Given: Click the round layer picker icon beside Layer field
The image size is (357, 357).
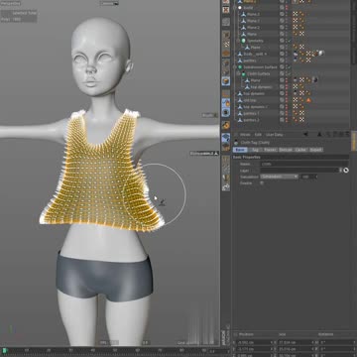Looking at the screenshot, I should (346, 171).
